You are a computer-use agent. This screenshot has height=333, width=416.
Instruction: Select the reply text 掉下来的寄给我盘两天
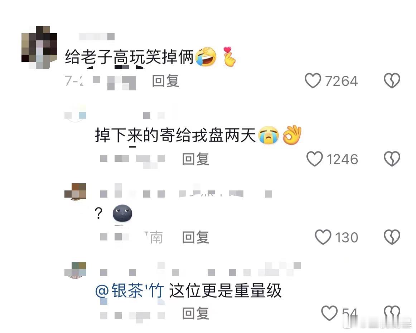click(175, 135)
